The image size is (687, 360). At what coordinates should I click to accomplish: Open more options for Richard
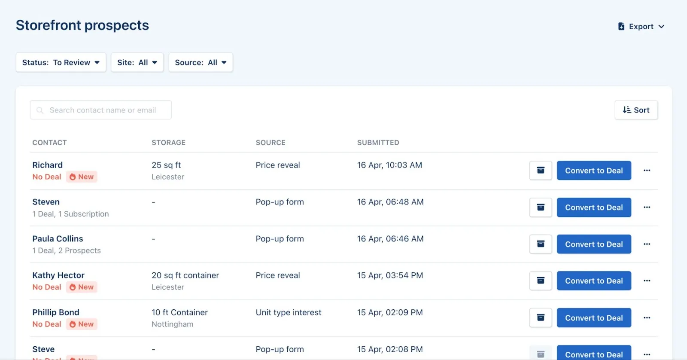647,171
